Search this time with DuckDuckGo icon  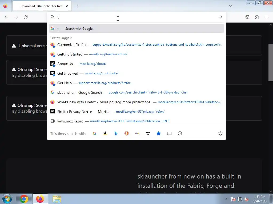pyautogui.click(x=127, y=133)
